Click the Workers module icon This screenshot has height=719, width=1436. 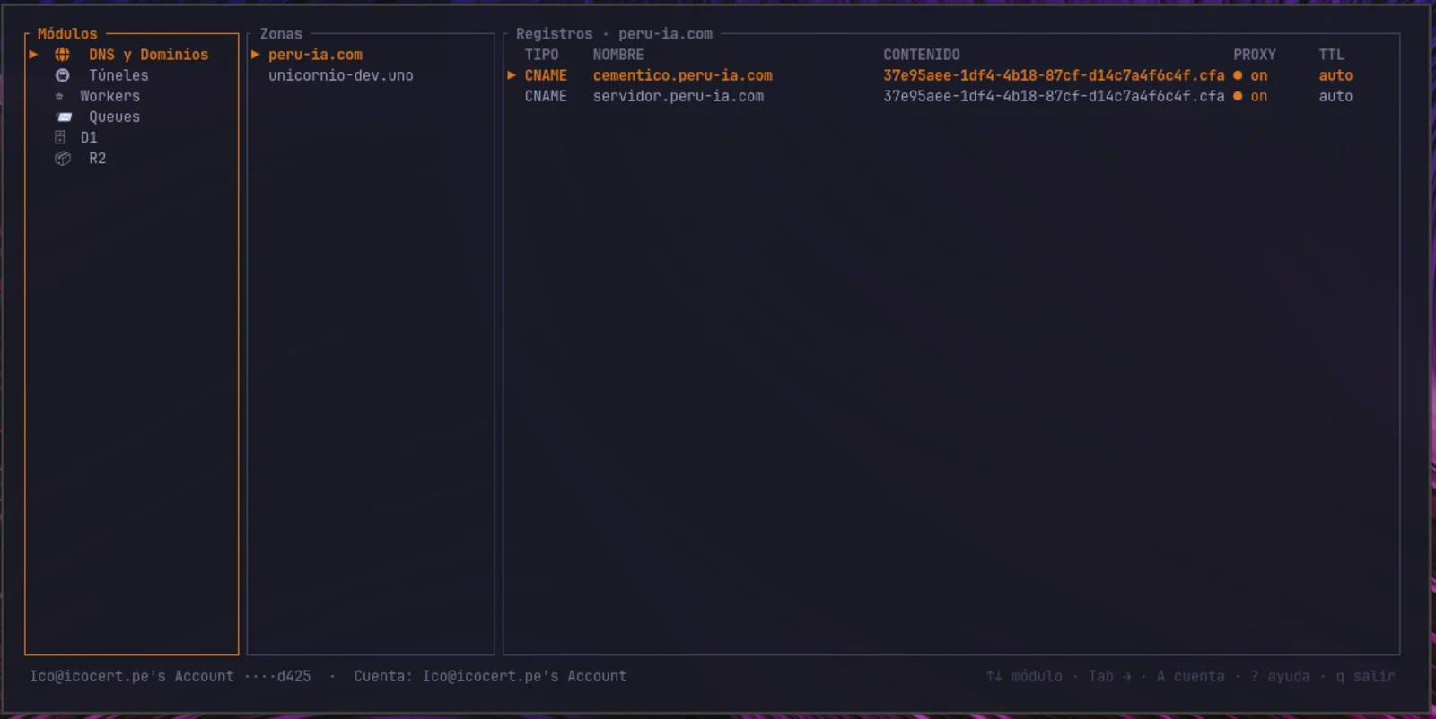(59, 96)
